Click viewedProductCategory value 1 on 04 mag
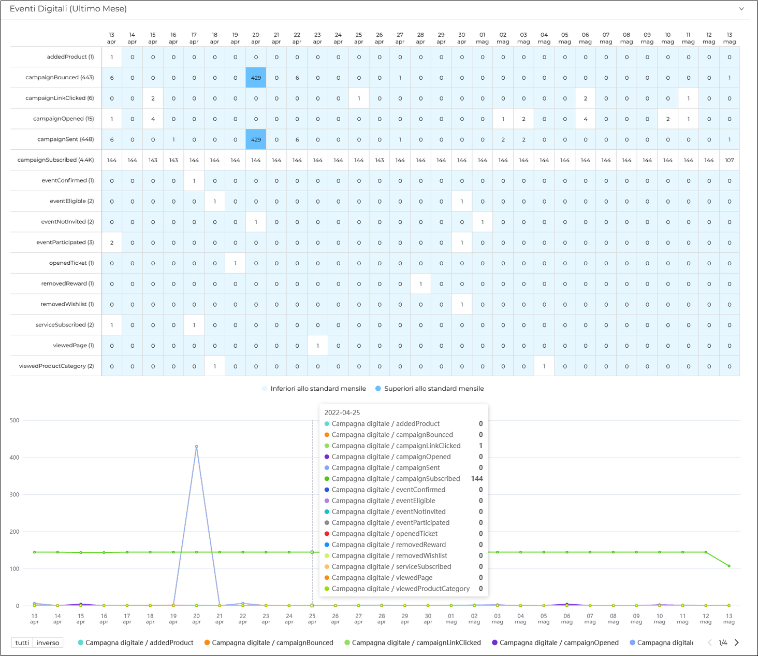758x656 pixels. coord(544,366)
